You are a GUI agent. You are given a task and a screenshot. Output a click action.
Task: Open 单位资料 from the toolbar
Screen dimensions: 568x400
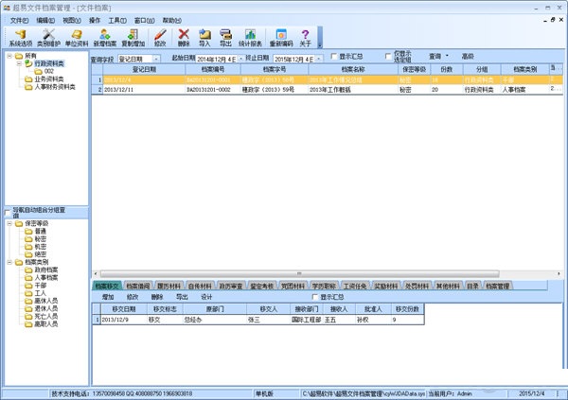(x=75, y=37)
